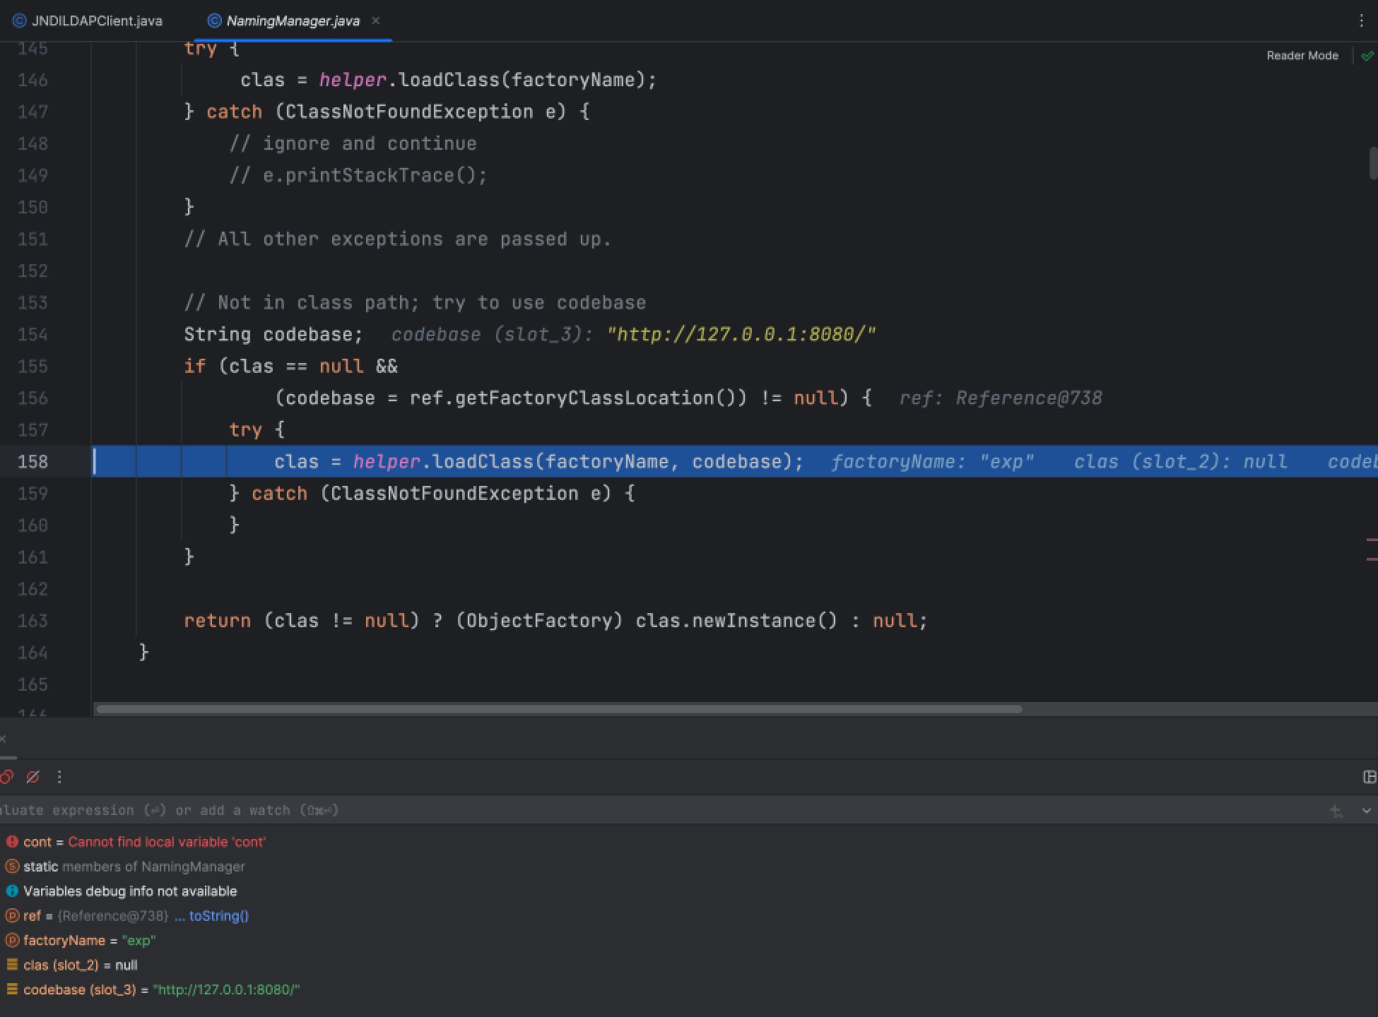Click inline hint factoryName: "exp"
The width and height of the screenshot is (1378, 1017).
933,462
